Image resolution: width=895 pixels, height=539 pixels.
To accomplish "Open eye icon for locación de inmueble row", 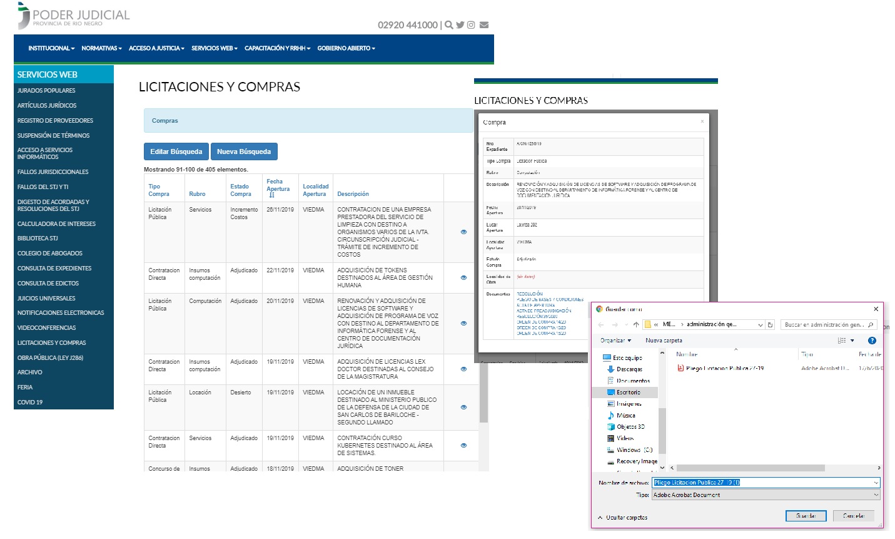I will [463, 408].
